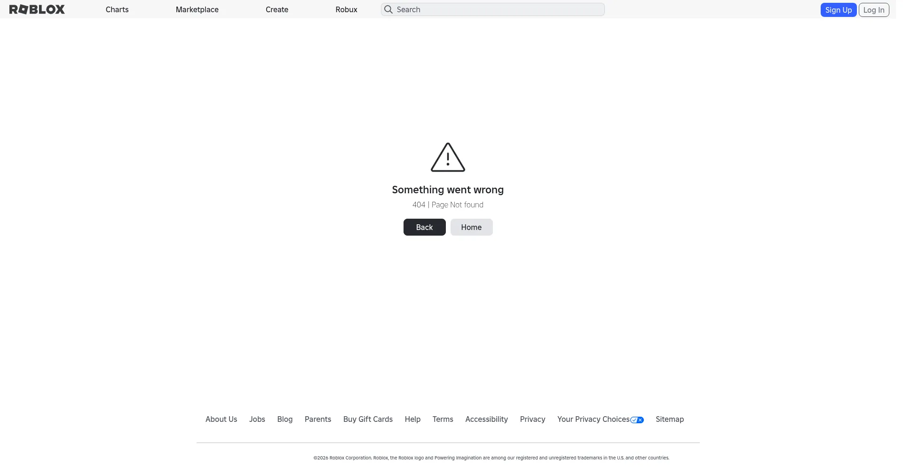Click the search magnifier icon
903x467 pixels.
388,9
